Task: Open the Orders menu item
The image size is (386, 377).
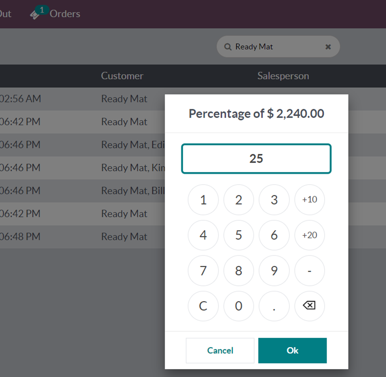Action: (65, 14)
